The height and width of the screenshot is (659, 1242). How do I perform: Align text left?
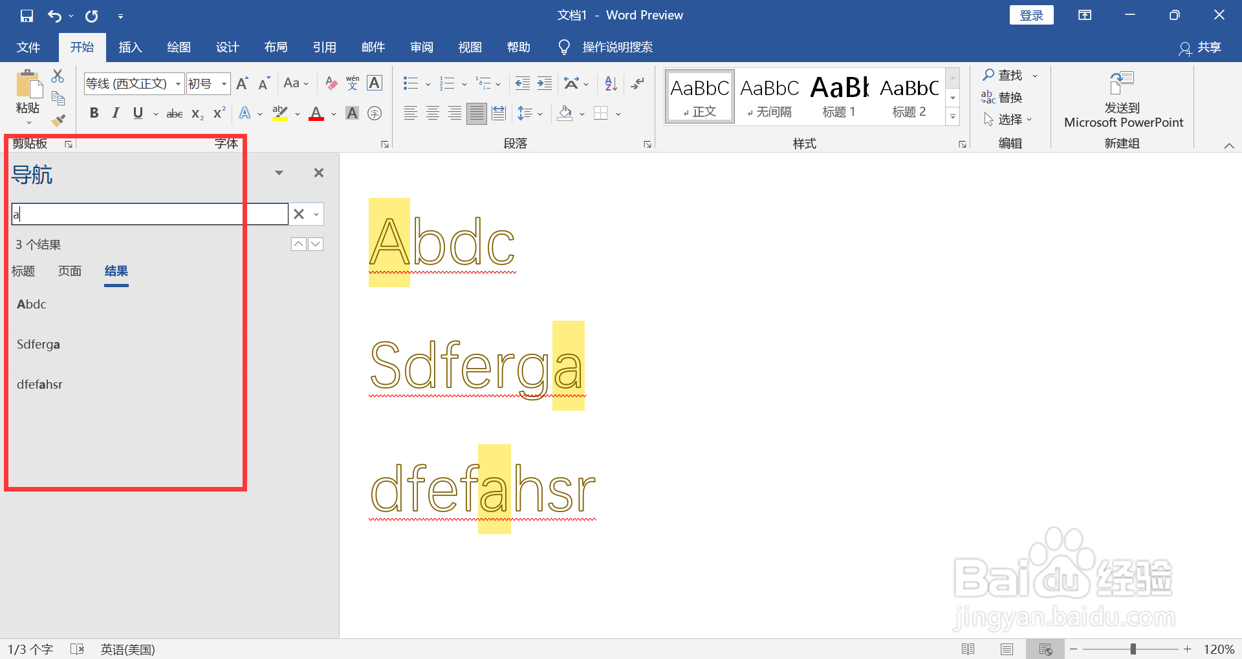click(x=411, y=114)
